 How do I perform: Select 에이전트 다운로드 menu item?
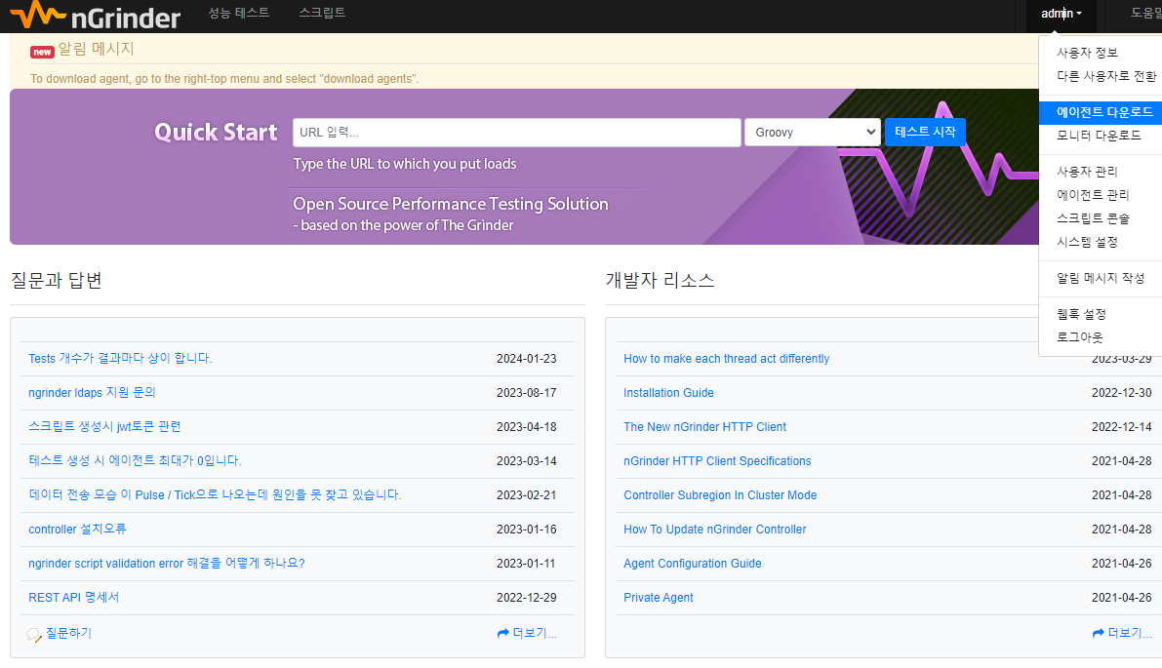pos(1101,112)
